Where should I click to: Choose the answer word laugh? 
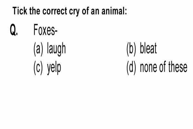click(56, 49)
